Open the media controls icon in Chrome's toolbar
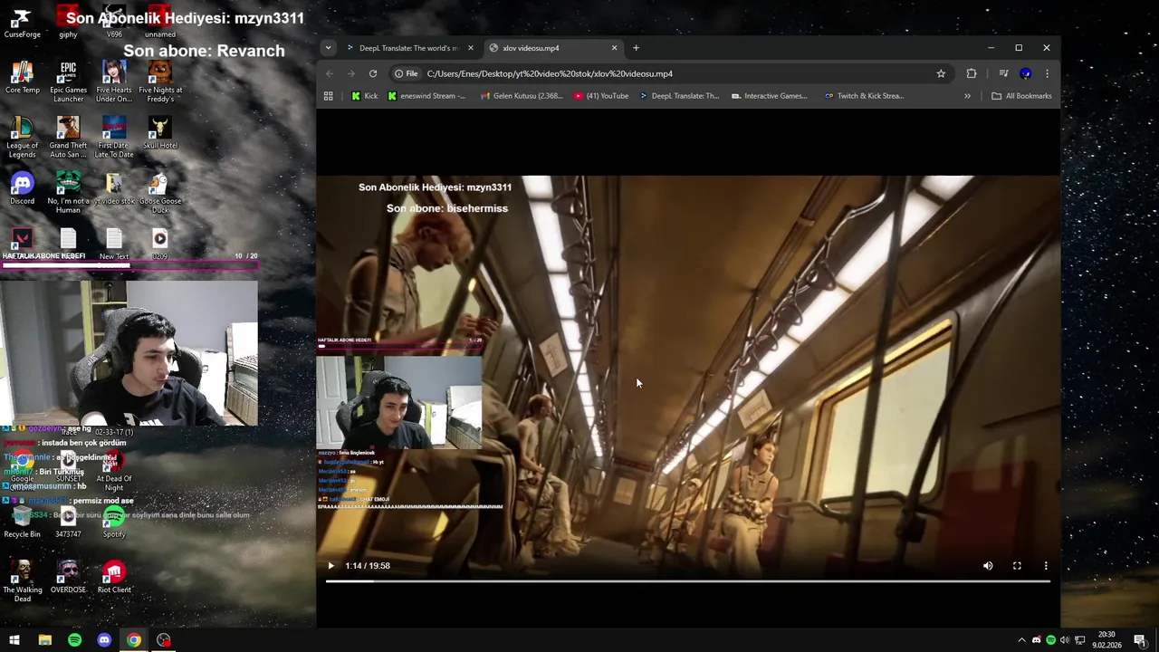 click(x=1003, y=73)
